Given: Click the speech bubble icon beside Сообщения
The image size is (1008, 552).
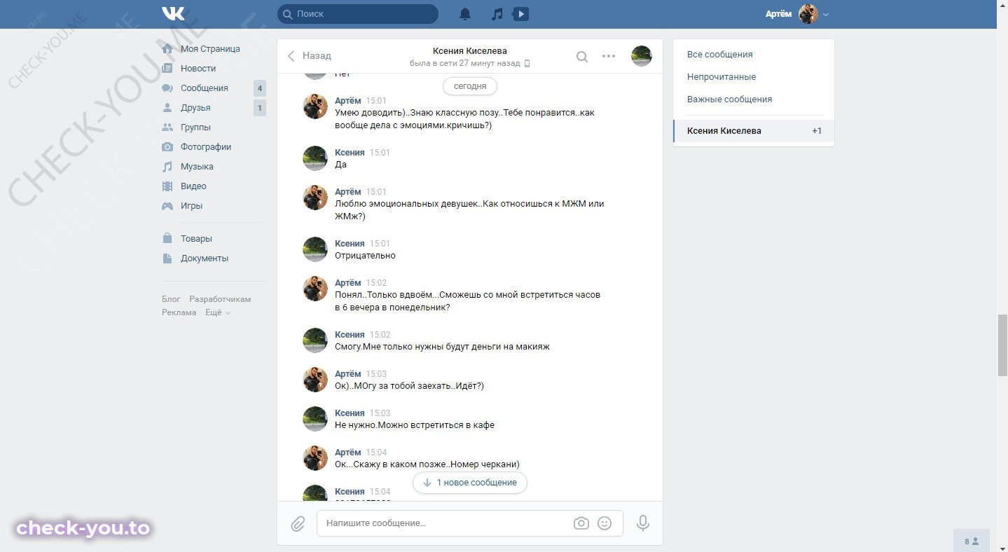Looking at the screenshot, I should point(167,88).
